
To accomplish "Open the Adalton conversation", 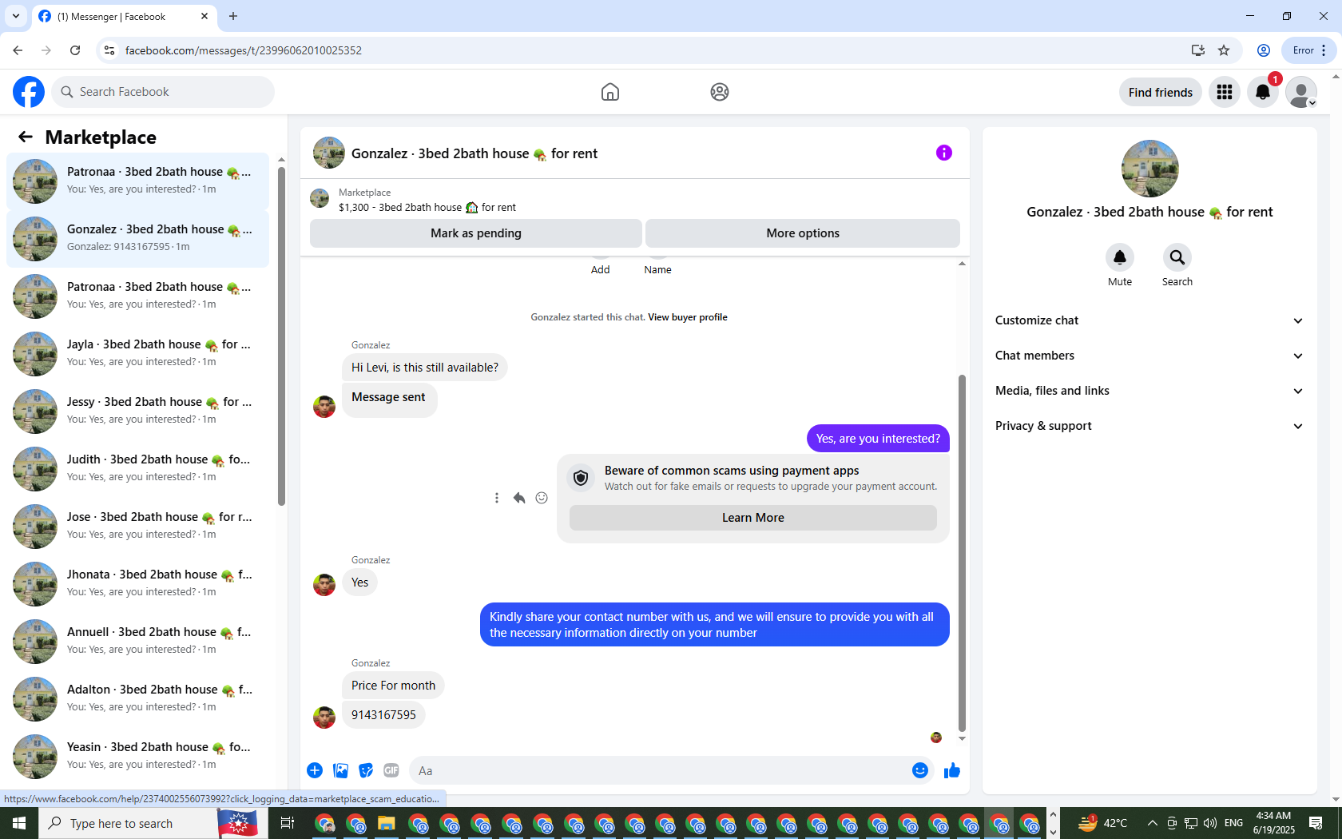I will [137, 698].
